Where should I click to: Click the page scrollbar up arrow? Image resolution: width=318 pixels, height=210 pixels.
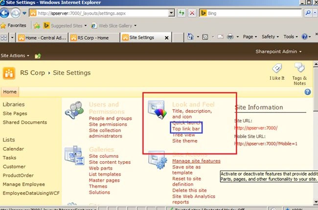coord(316,64)
